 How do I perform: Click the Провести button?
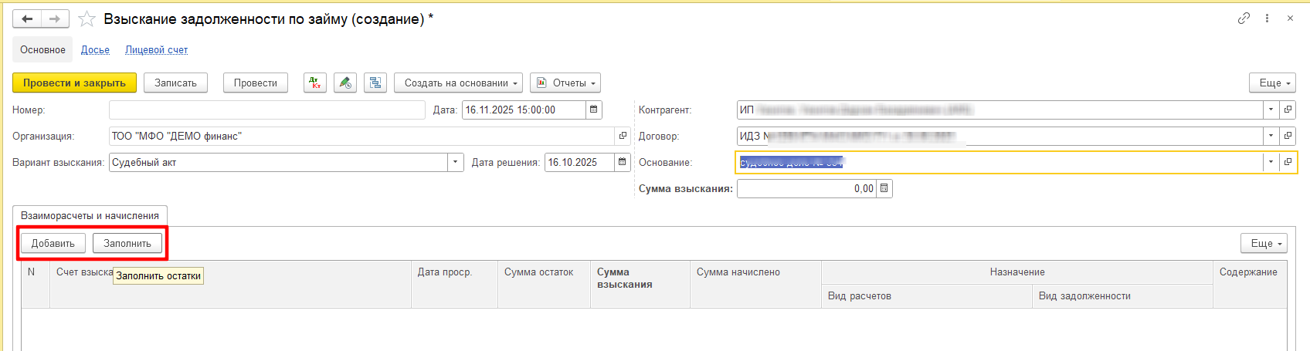(256, 83)
